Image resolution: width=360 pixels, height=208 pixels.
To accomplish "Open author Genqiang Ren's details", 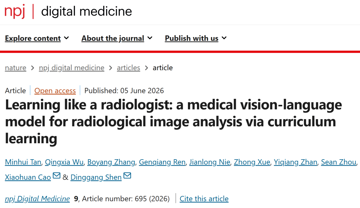I will pos(162,162).
